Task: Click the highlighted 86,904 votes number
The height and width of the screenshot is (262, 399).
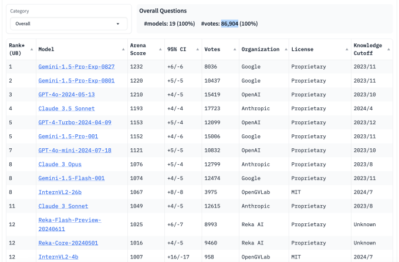Action: [229, 23]
